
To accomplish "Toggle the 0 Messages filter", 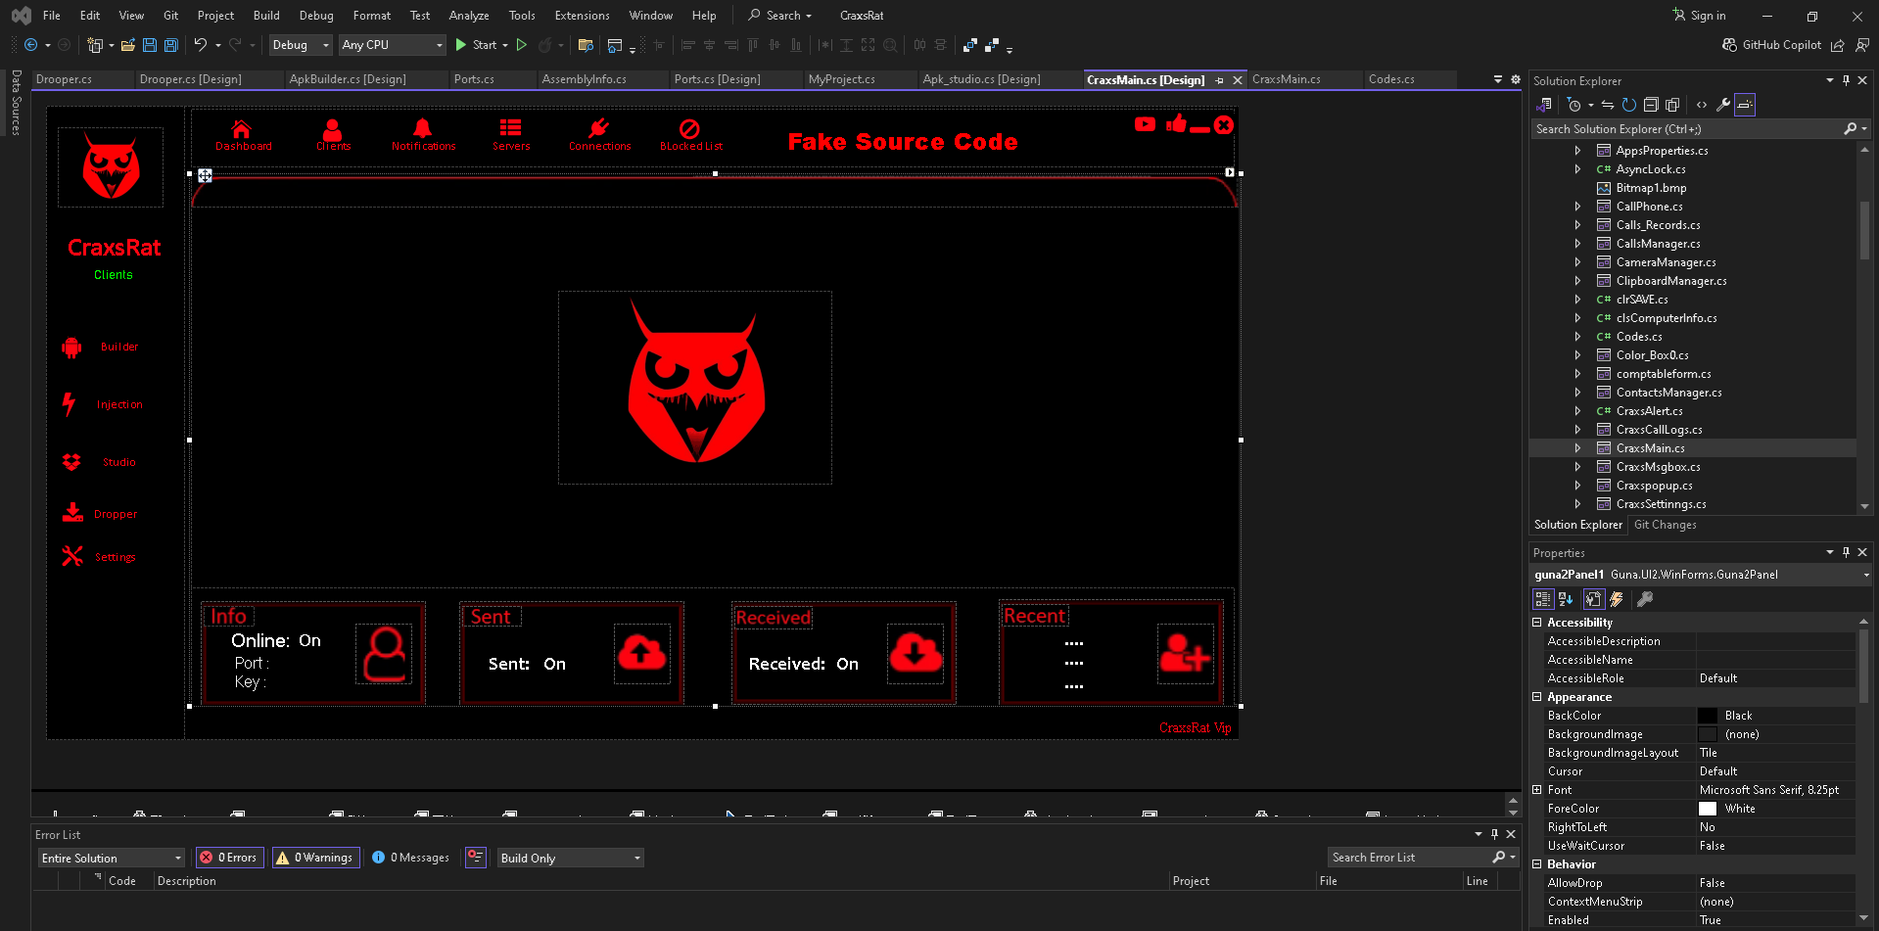I will (410, 857).
